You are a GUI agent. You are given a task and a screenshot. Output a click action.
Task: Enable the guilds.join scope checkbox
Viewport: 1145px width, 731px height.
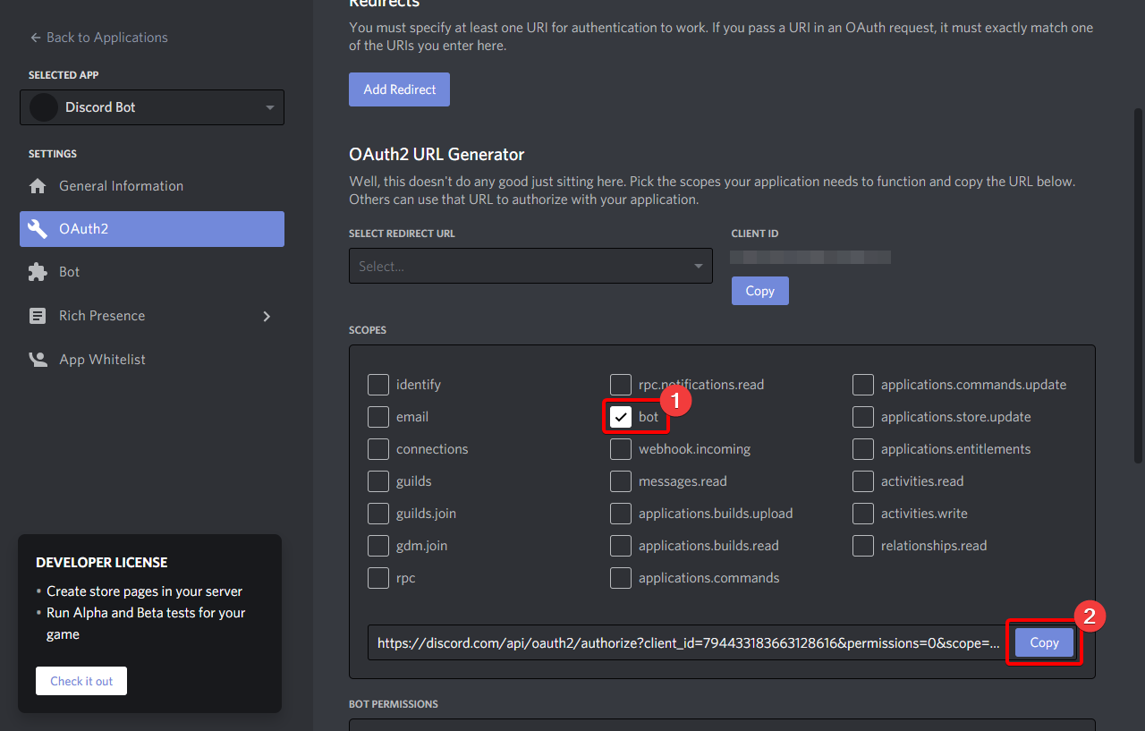(x=378, y=514)
